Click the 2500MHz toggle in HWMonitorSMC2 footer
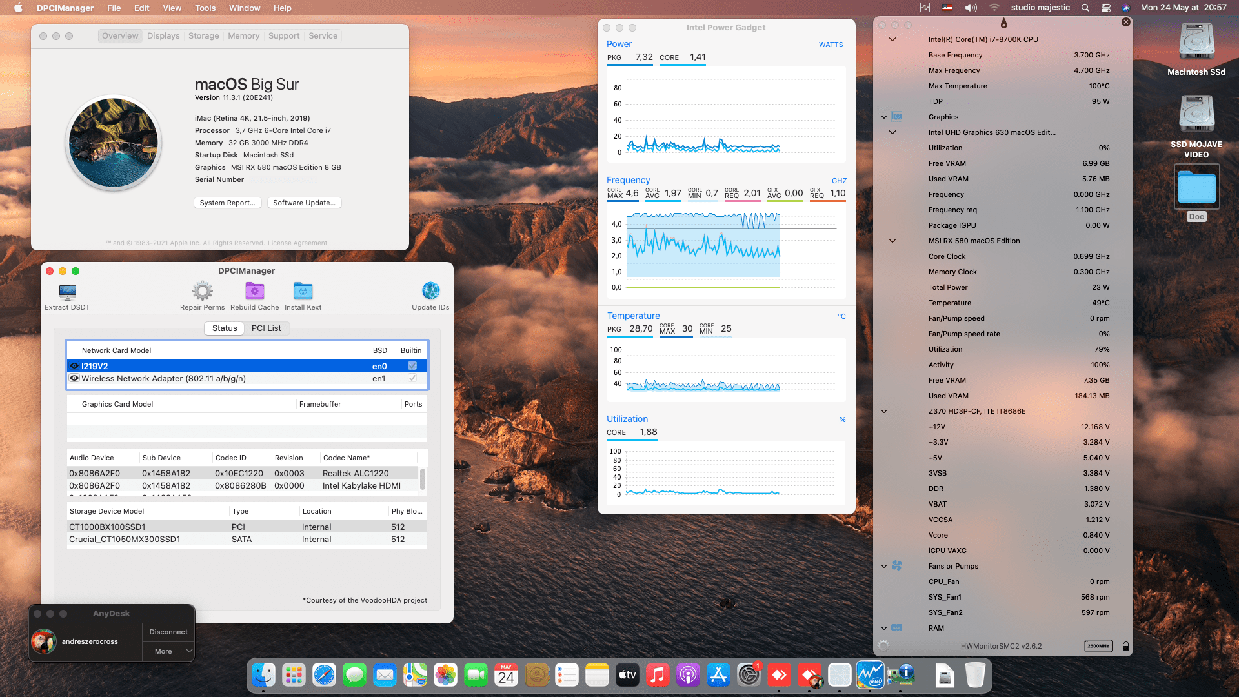1239x697 pixels. [1098, 646]
